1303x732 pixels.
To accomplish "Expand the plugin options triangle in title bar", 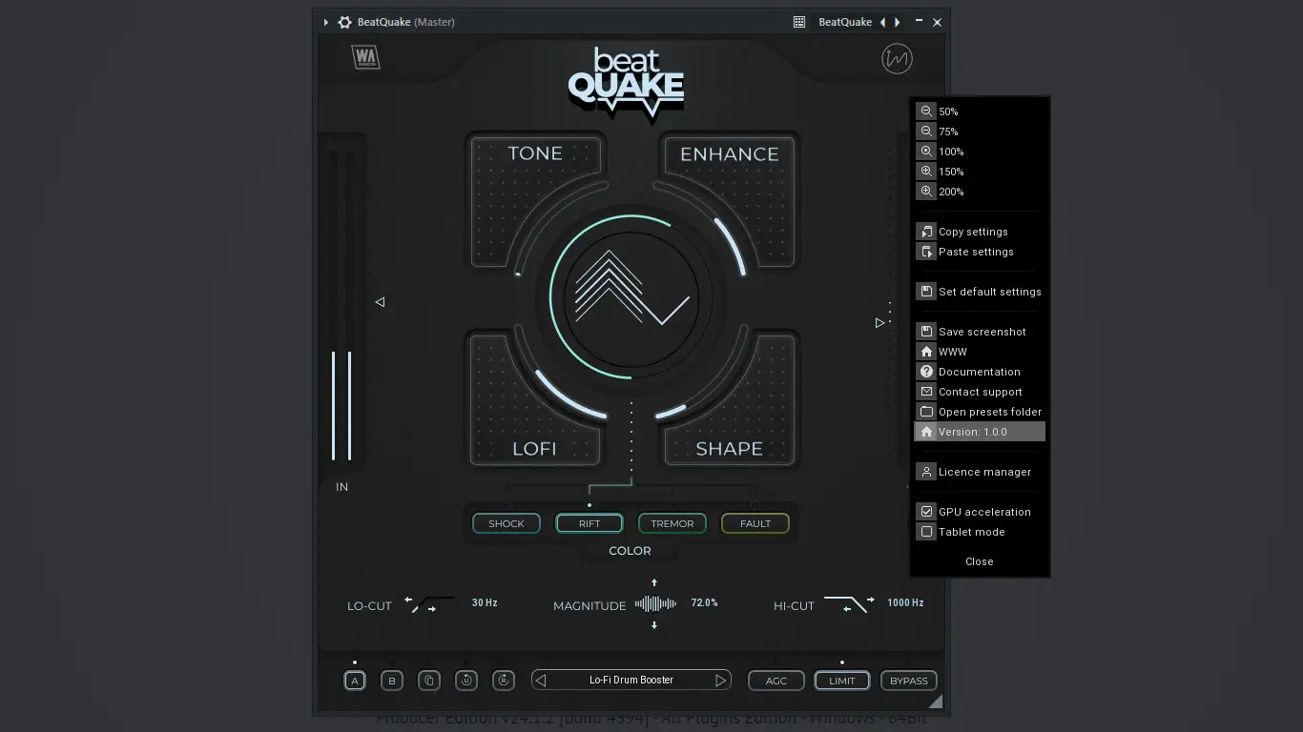I will tap(325, 21).
